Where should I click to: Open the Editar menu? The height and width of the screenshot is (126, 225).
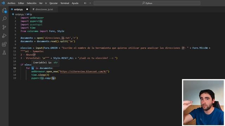(21, 3)
